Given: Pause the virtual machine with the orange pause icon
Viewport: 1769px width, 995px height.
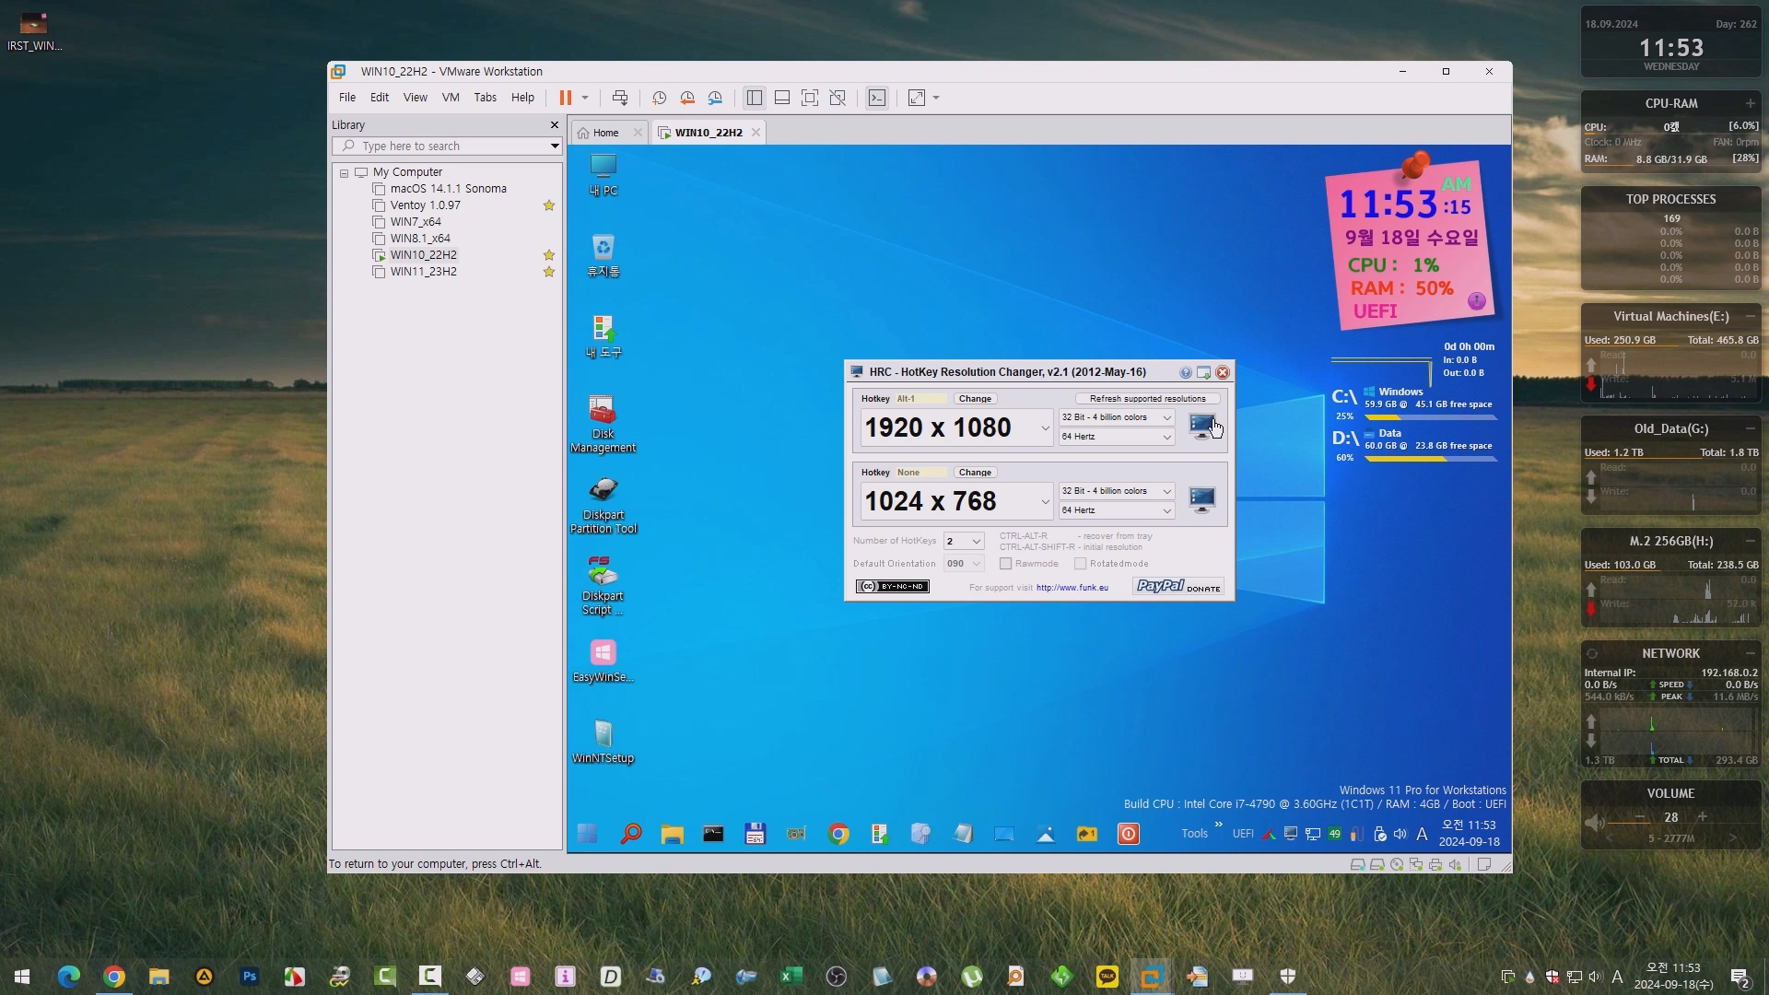Looking at the screenshot, I should [x=565, y=98].
